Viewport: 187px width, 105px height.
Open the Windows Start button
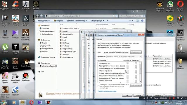tap(4, 102)
